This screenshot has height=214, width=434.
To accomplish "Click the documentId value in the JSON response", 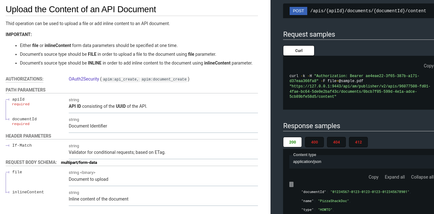I will point(370,192).
